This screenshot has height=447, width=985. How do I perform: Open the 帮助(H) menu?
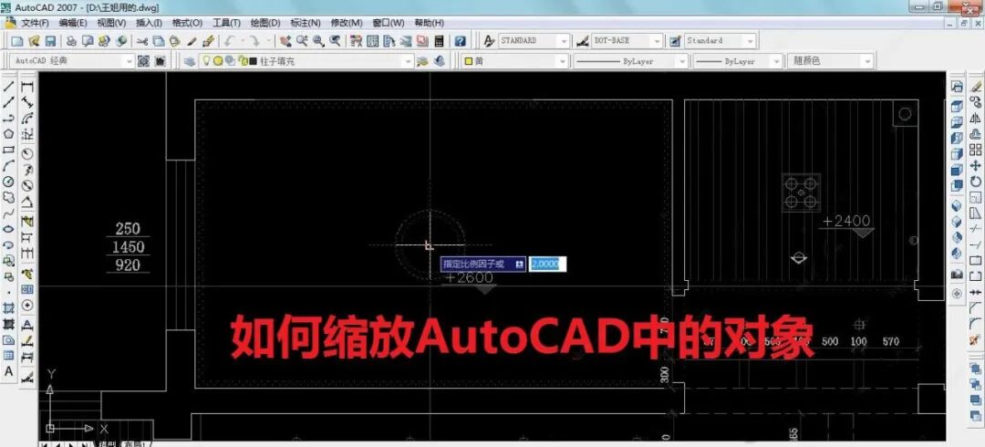pos(430,23)
